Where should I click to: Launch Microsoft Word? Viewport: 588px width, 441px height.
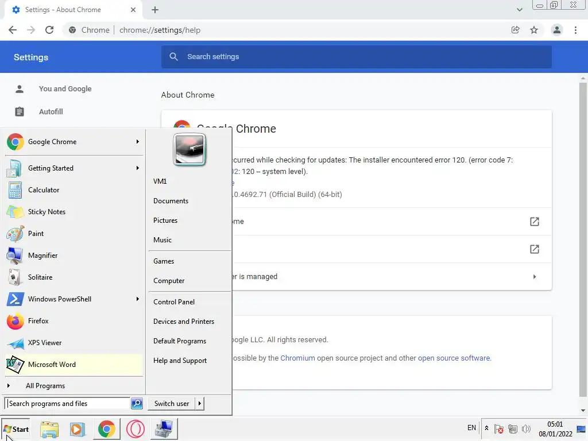[74, 365]
